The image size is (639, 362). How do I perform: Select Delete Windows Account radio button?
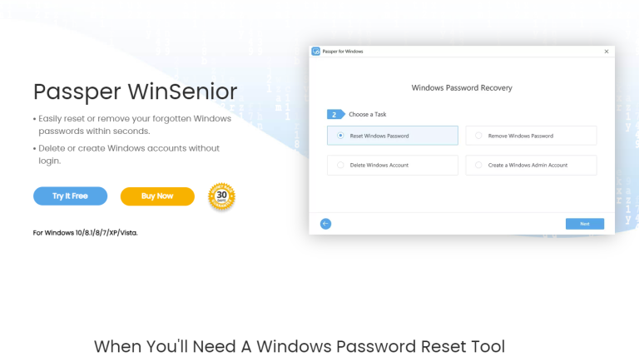tap(340, 165)
